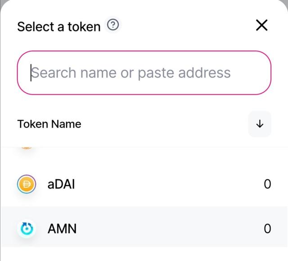
Task: Click the AMN balance value of 0
Action: [x=267, y=229]
